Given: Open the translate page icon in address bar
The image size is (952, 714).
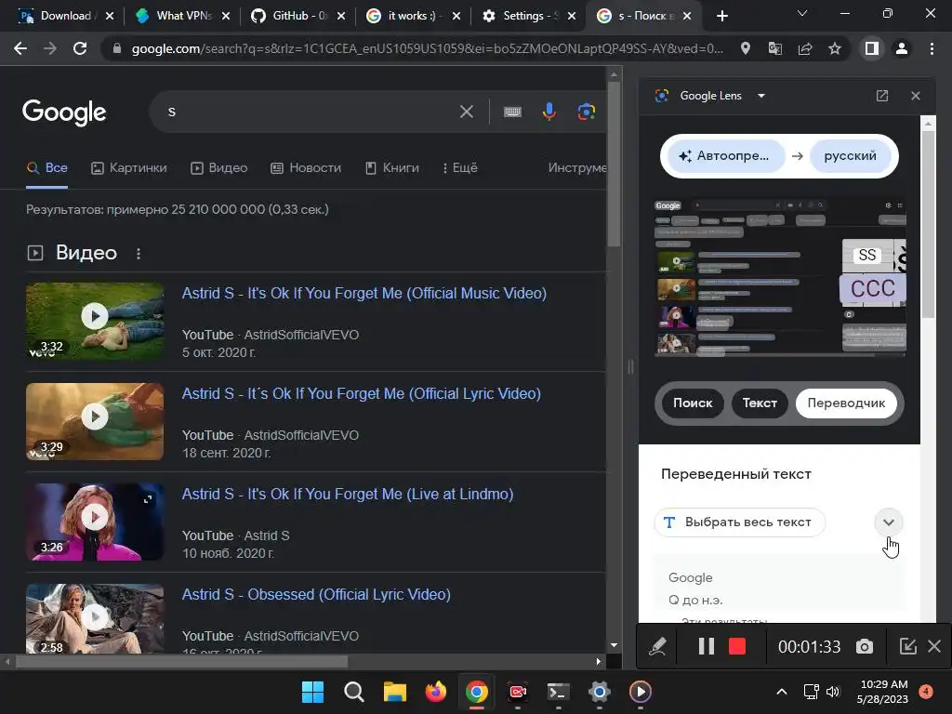Looking at the screenshot, I should pos(774,48).
